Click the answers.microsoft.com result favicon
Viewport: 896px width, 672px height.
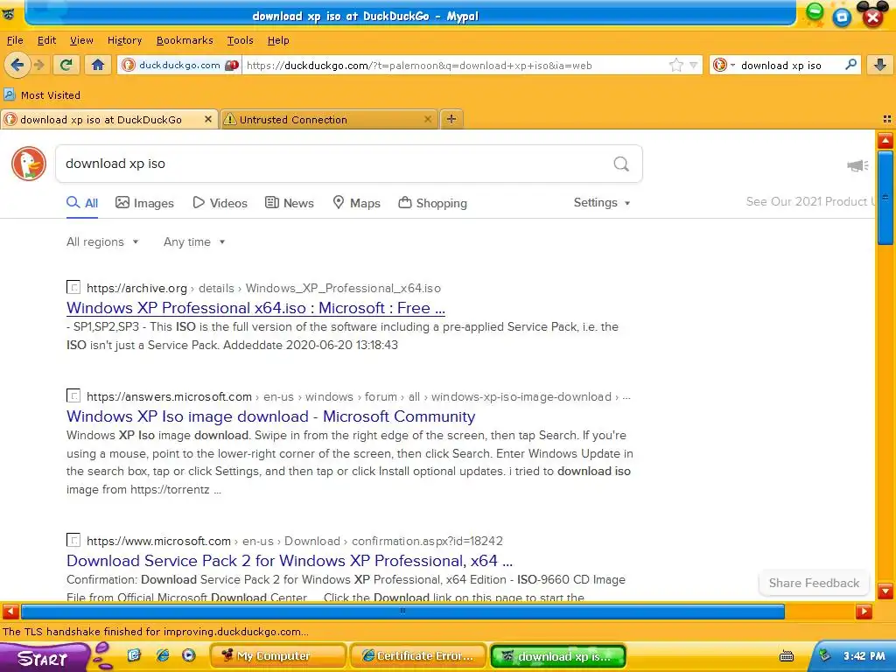tap(73, 395)
